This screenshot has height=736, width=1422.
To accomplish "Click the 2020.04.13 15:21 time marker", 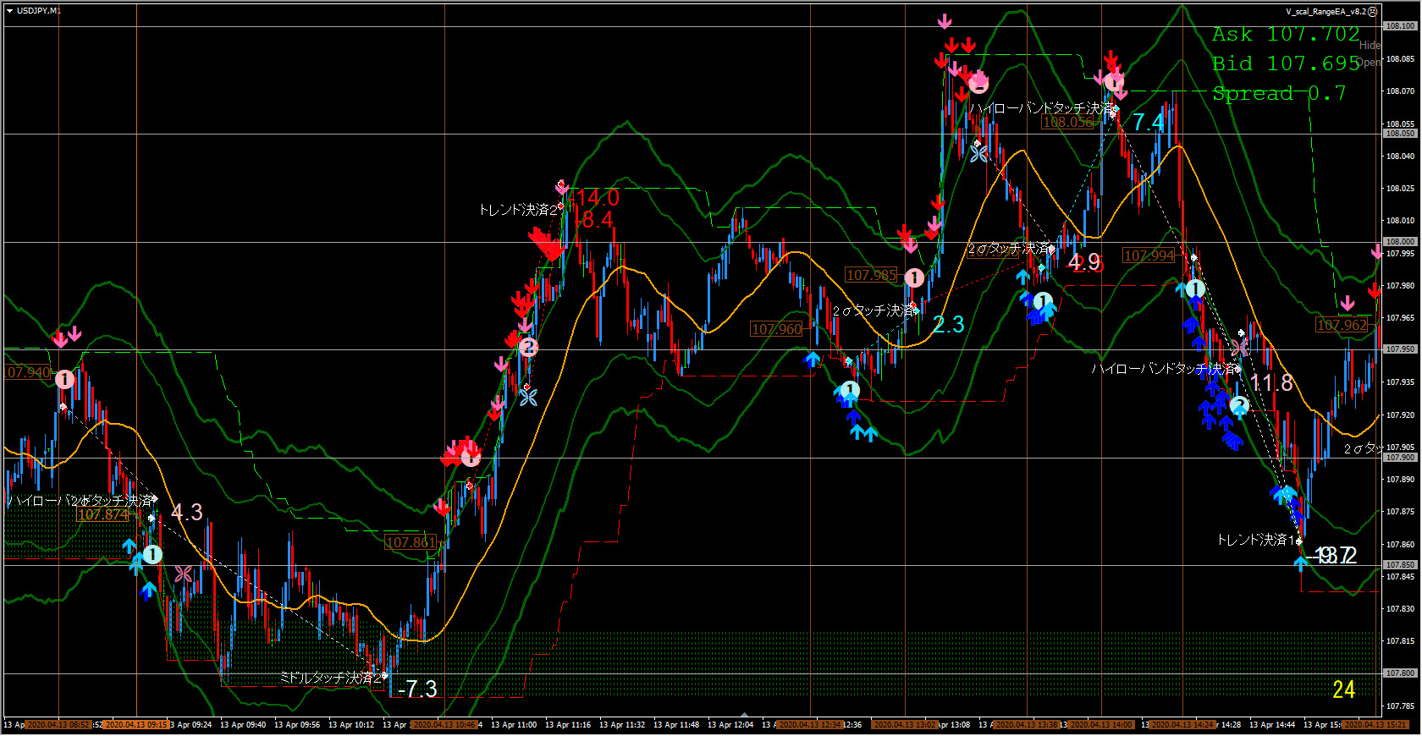I will coord(1375,725).
